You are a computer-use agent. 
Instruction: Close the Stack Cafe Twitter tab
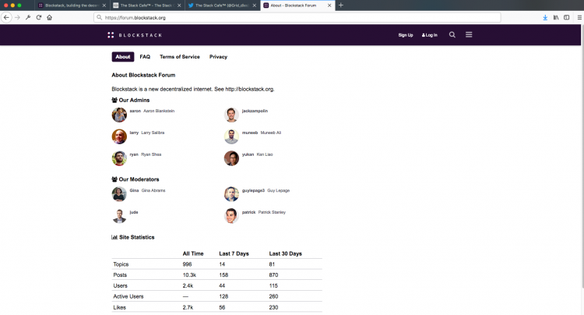tap(255, 5)
